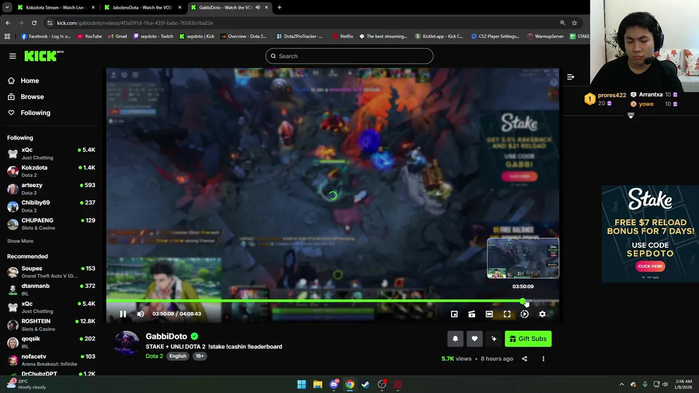Open arteezy channel in Following list
Image resolution: width=699 pixels, height=393 pixels.
coord(51,188)
